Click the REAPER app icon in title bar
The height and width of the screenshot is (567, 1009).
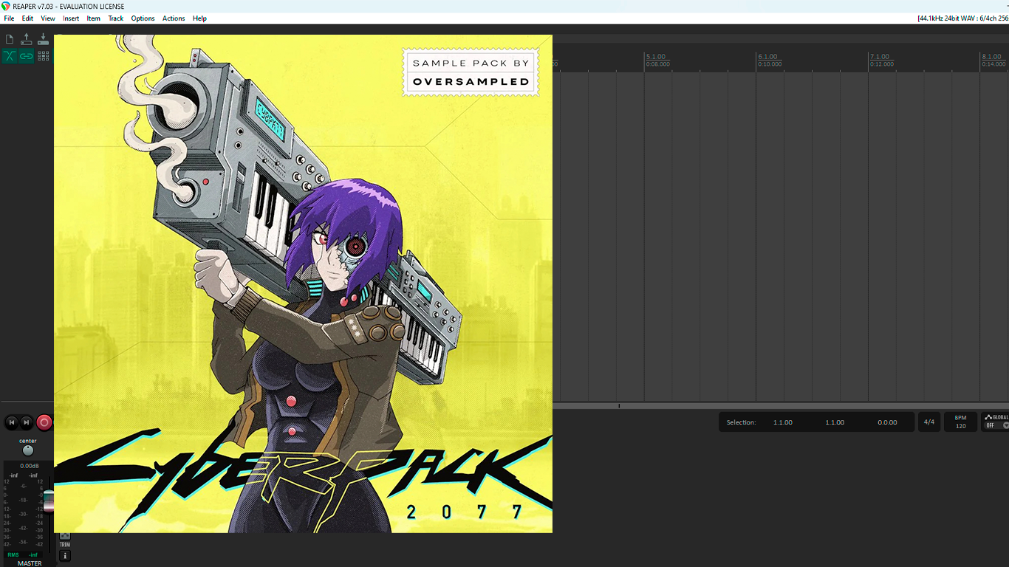click(6, 6)
